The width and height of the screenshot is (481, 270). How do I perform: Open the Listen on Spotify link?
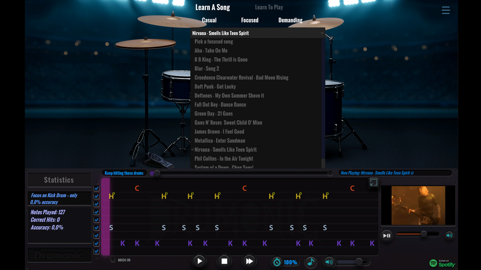pos(442,263)
